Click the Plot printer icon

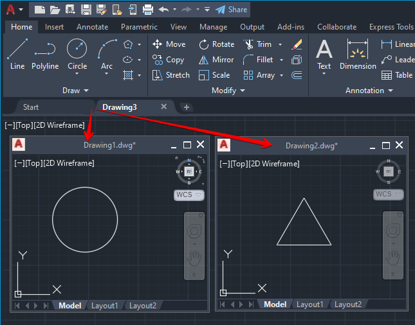pos(148,10)
